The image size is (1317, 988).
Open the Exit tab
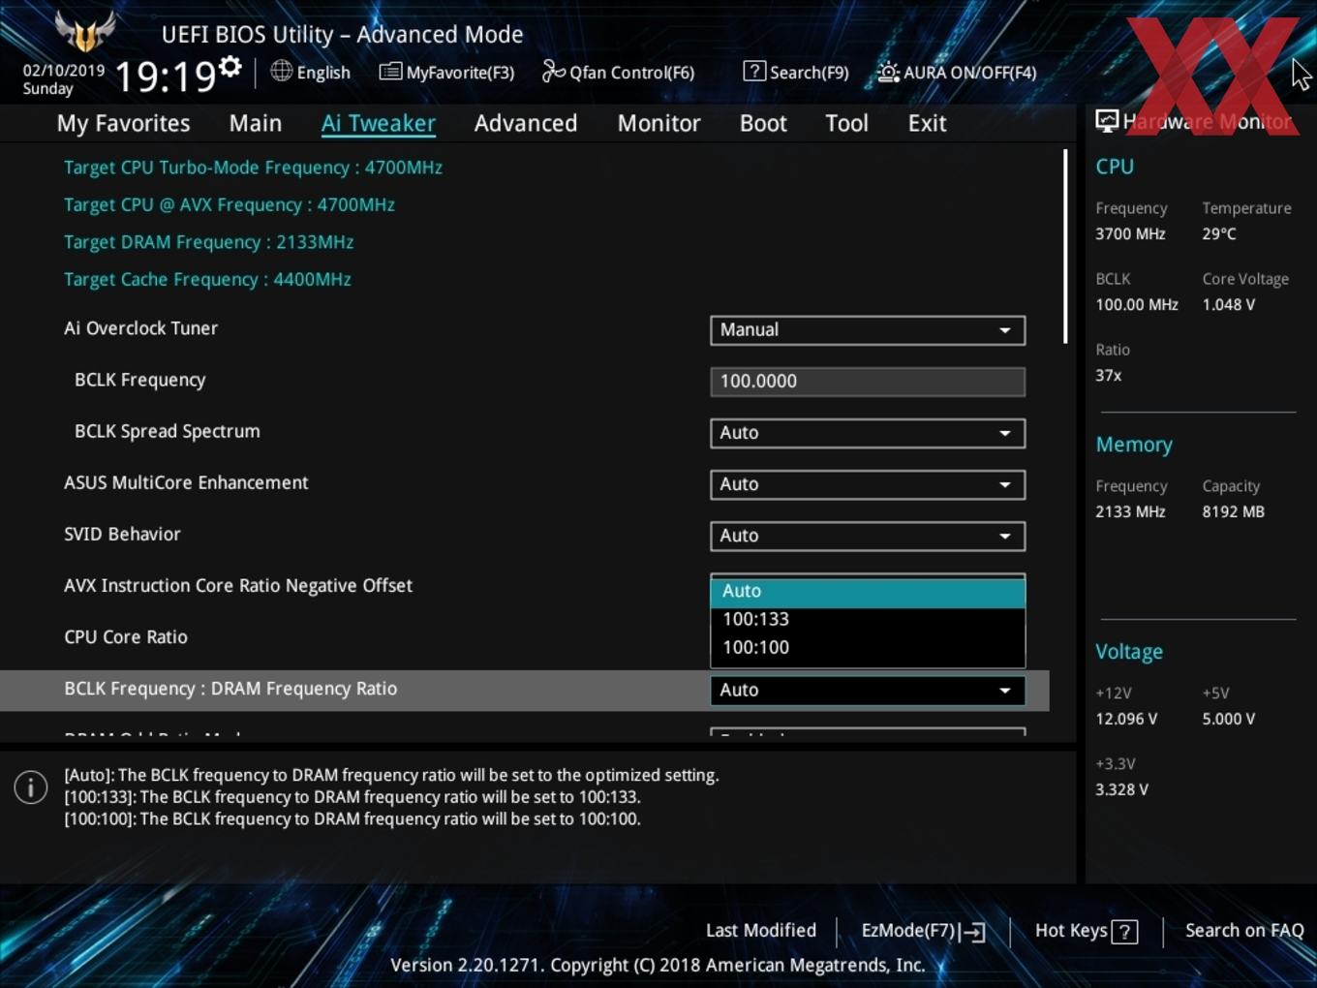point(927,123)
